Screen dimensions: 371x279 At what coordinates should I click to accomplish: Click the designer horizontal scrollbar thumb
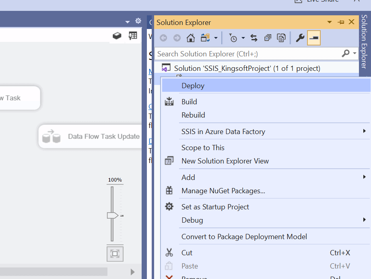(54, 272)
